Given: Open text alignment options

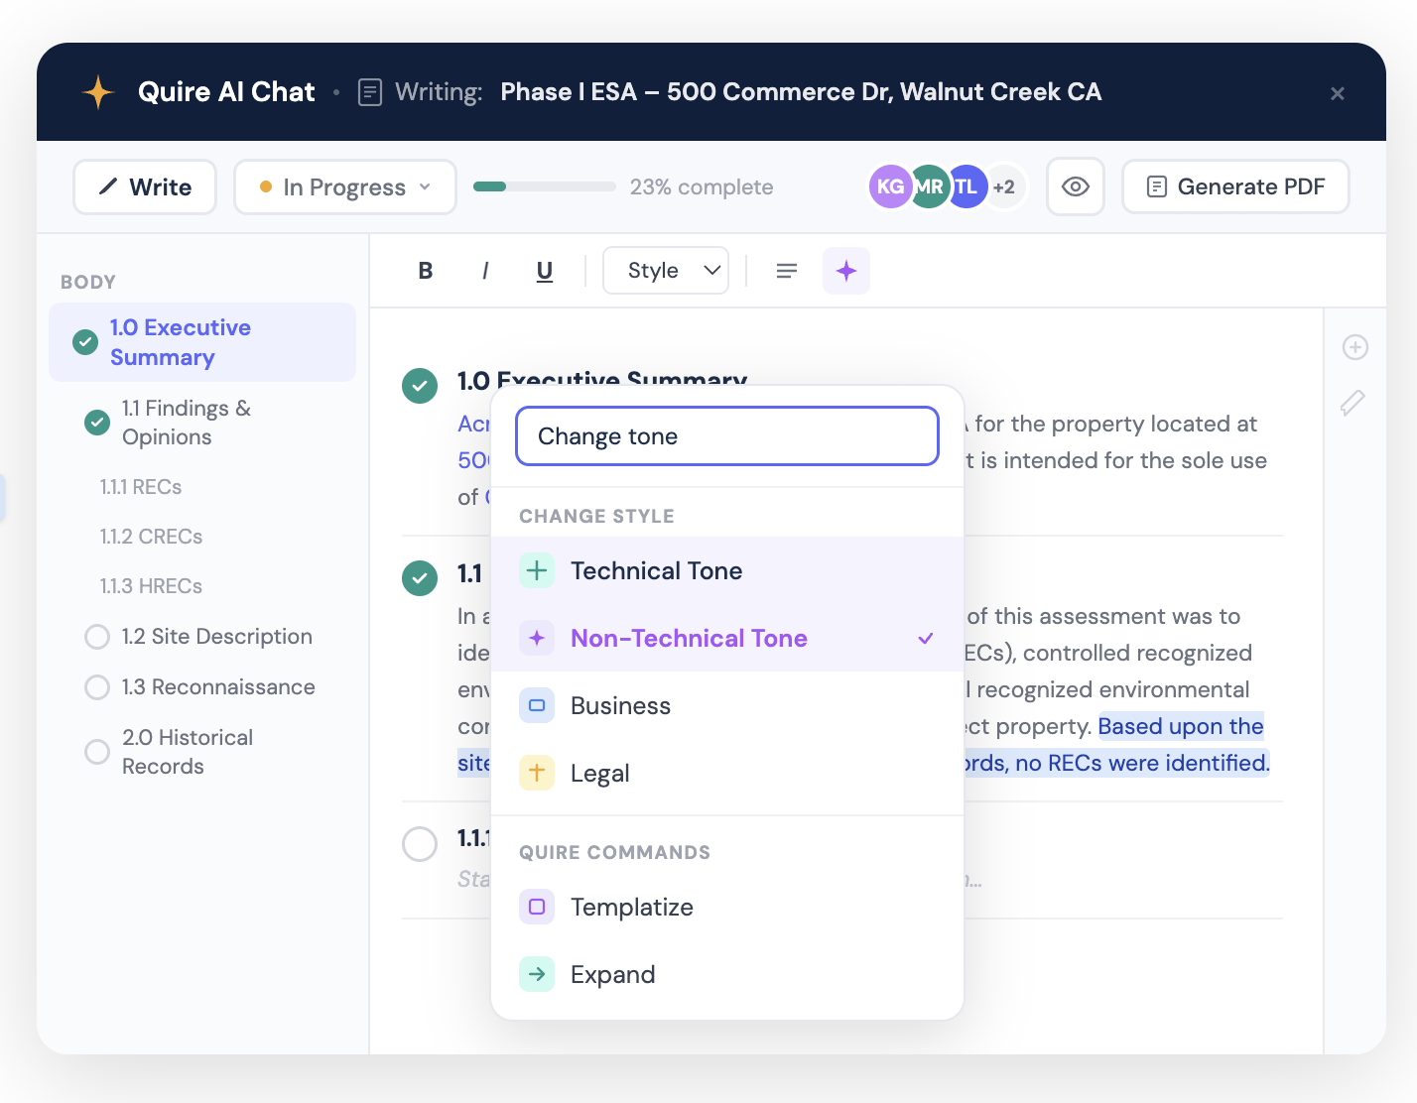Looking at the screenshot, I should (x=787, y=271).
